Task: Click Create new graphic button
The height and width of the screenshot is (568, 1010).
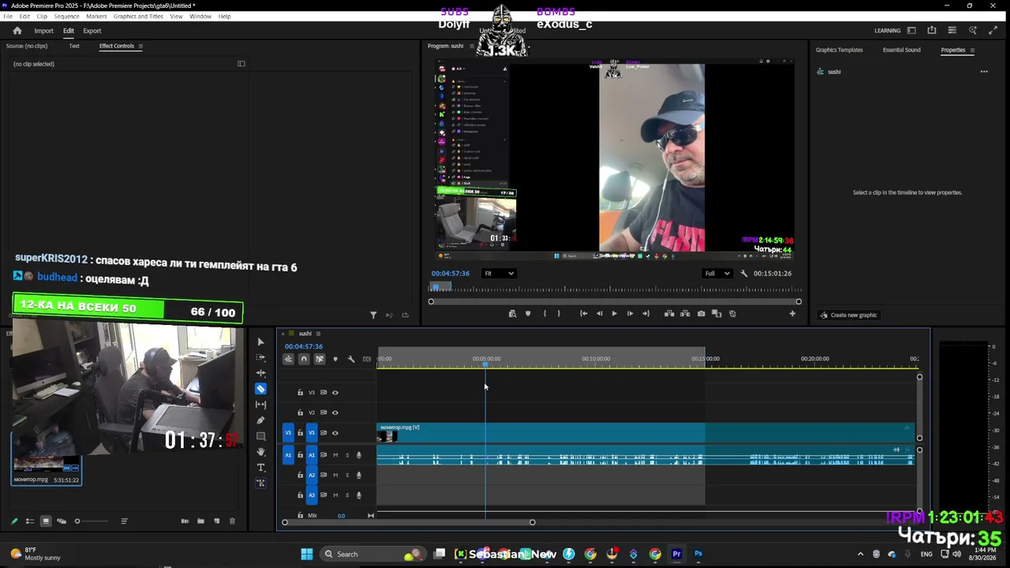Action: coord(849,316)
